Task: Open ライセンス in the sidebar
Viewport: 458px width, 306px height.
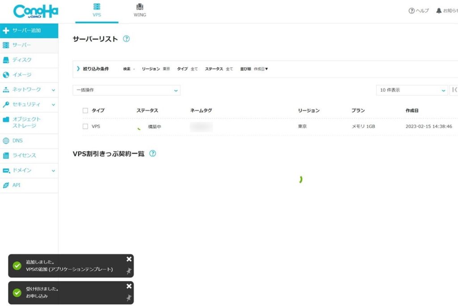Action: [29, 156]
